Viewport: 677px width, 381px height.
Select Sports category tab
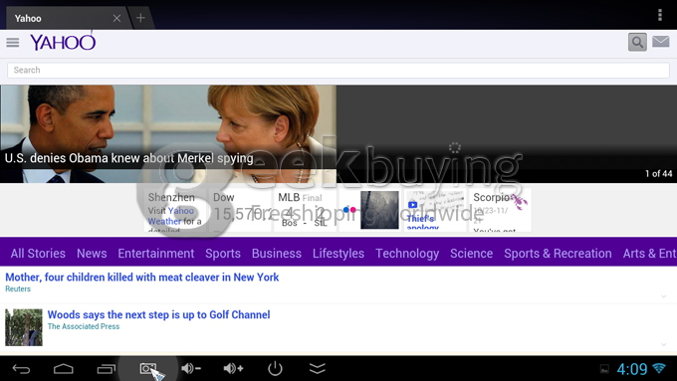tap(223, 254)
